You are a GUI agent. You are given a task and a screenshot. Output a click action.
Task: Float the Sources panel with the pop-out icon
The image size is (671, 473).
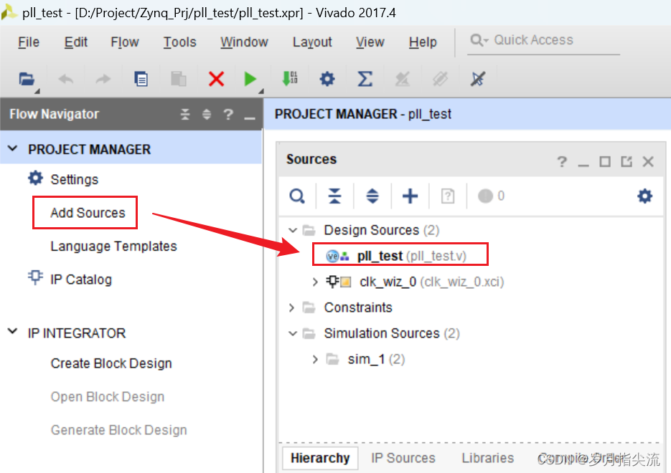(627, 161)
